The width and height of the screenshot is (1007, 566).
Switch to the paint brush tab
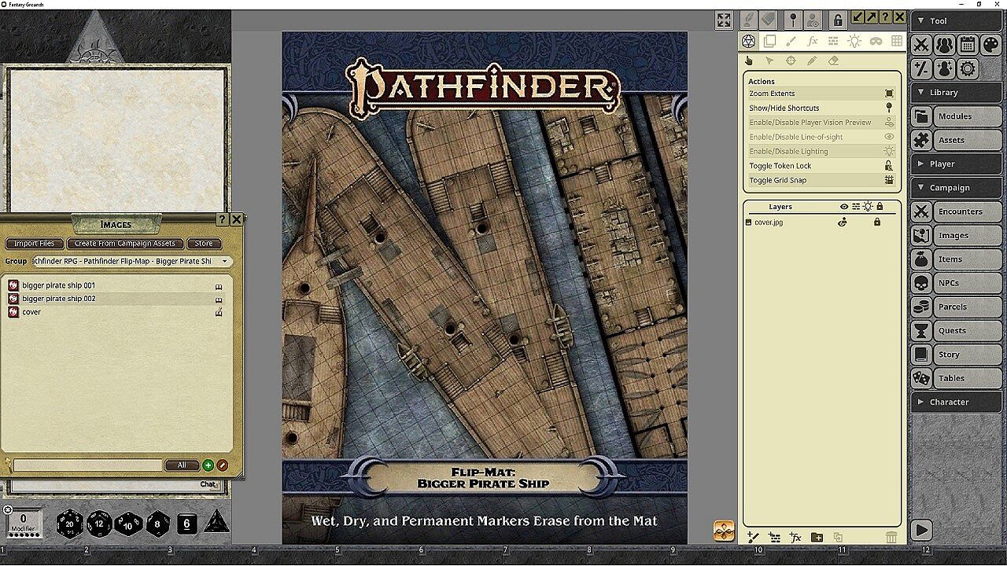coord(791,41)
